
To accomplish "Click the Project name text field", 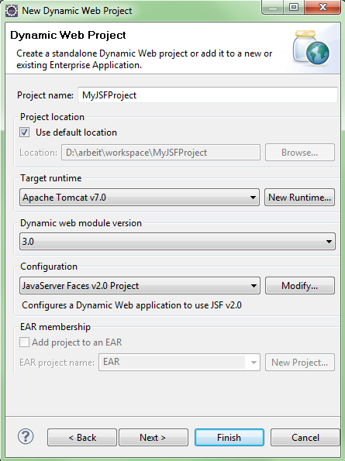I will [x=208, y=95].
